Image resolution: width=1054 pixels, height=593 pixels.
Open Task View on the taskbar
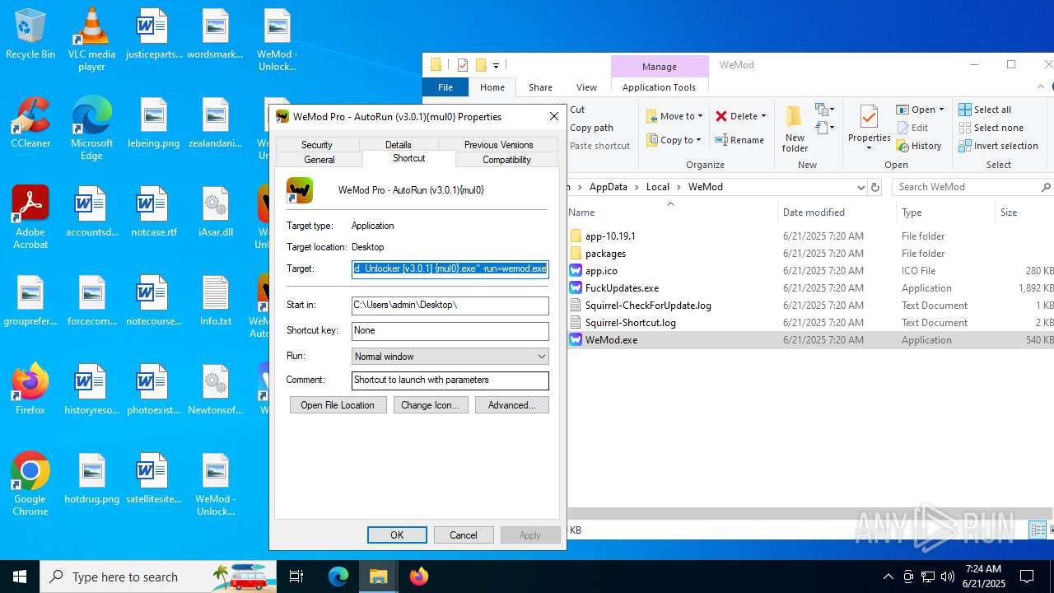(296, 577)
